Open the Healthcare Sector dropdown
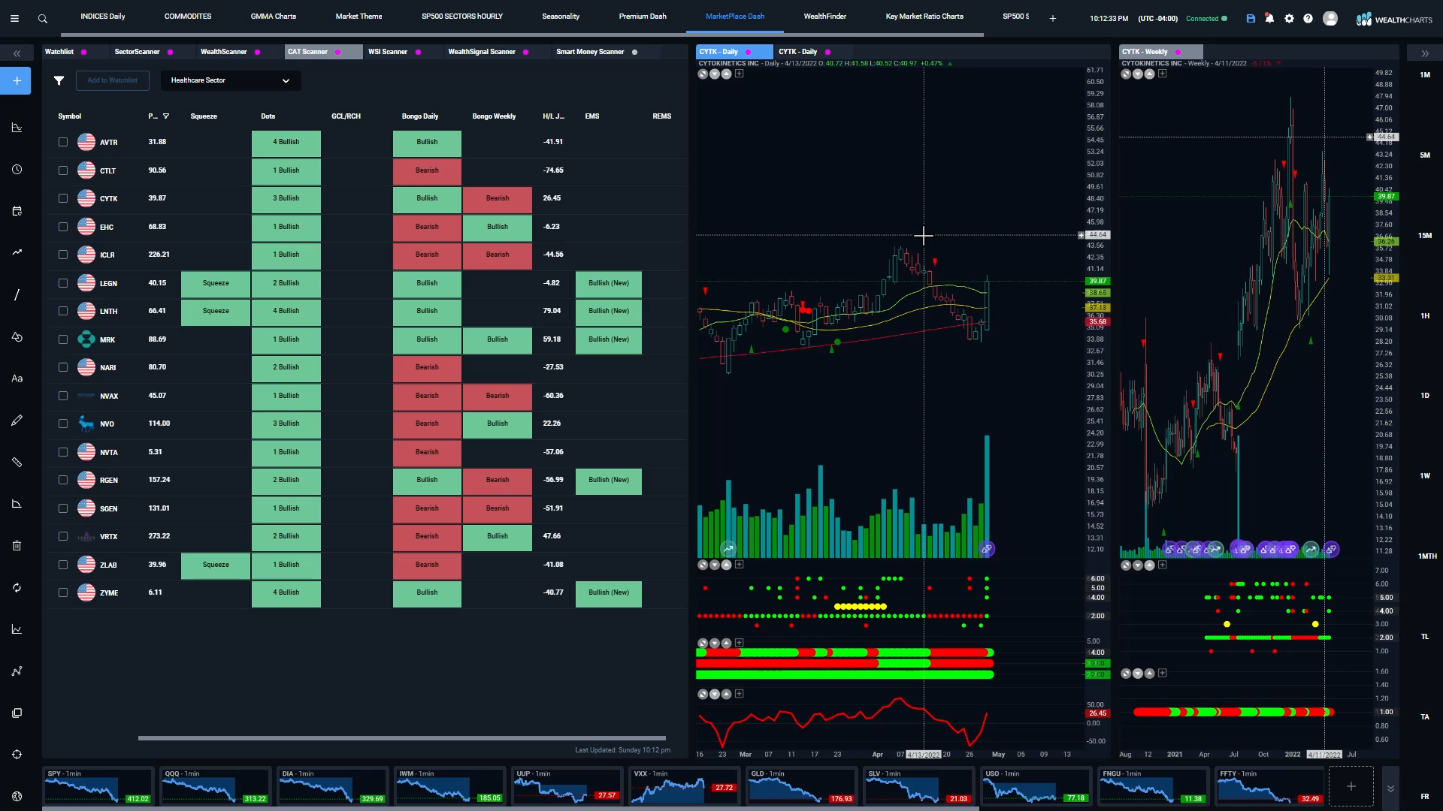Viewport: 1443px width, 811px height. click(231, 80)
